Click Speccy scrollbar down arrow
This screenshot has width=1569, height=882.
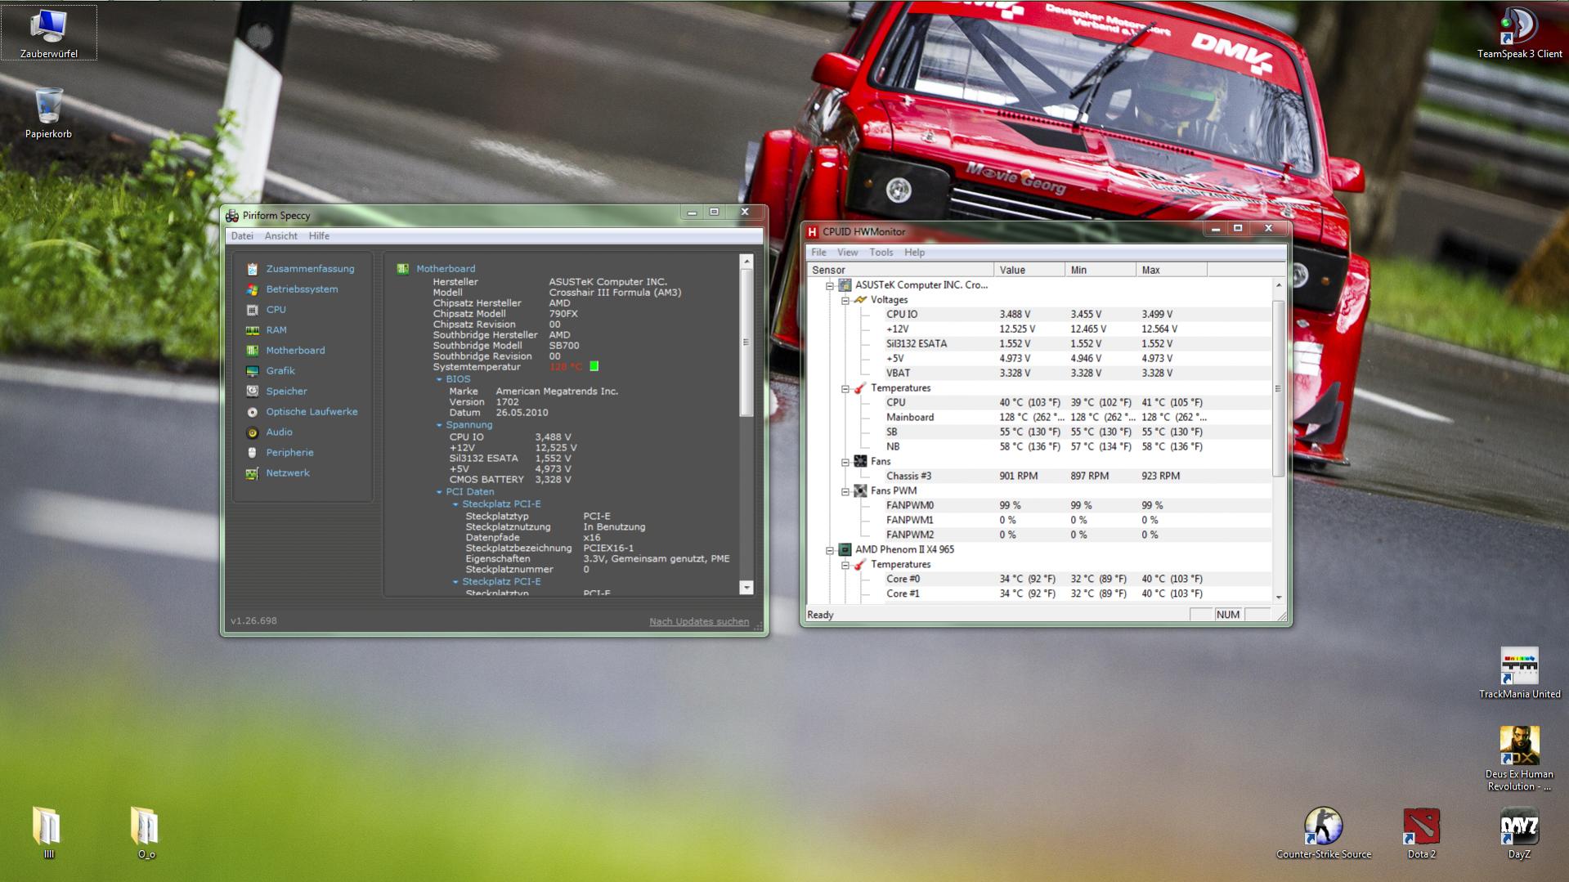coord(746,588)
